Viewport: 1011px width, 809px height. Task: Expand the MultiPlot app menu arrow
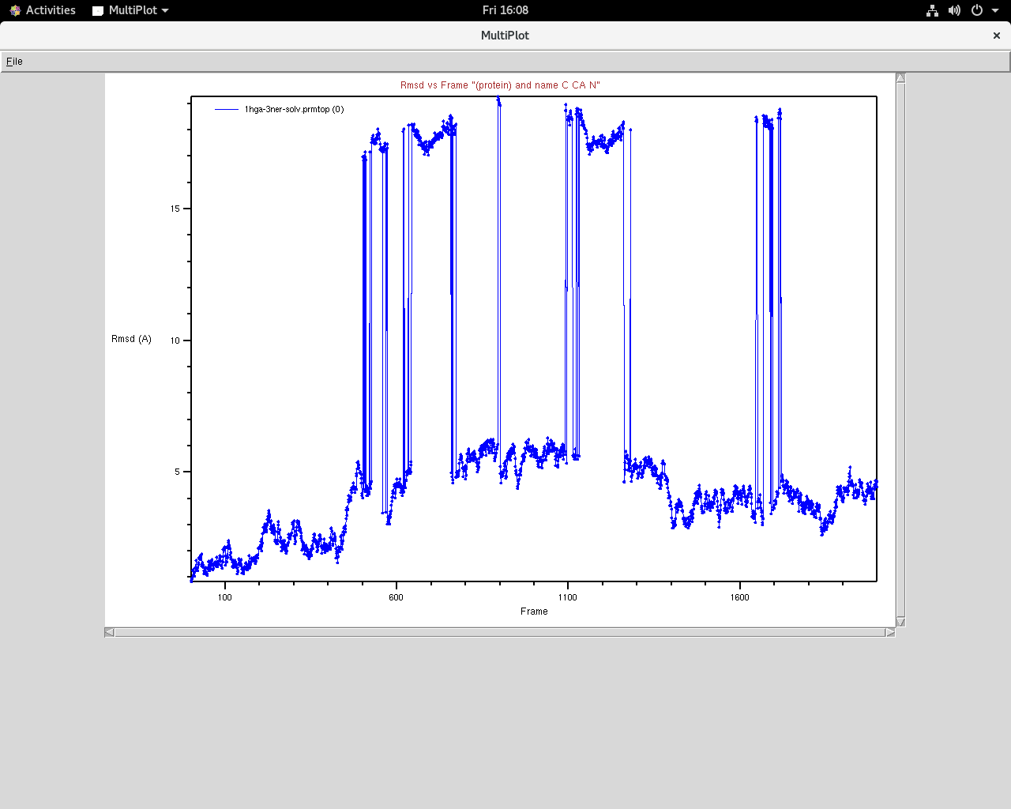pyautogui.click(x=165, y=11)
